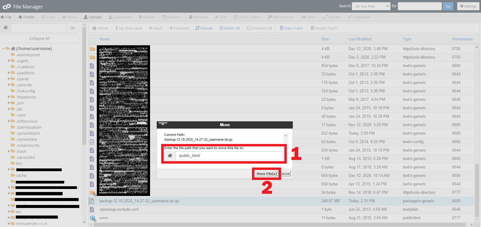Create a new file with File button
The height and width of the screenshot is (227, 481).
(x=6, y=17)
